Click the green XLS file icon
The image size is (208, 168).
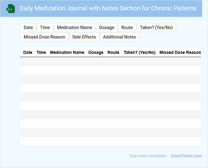(x=11, y=9)
